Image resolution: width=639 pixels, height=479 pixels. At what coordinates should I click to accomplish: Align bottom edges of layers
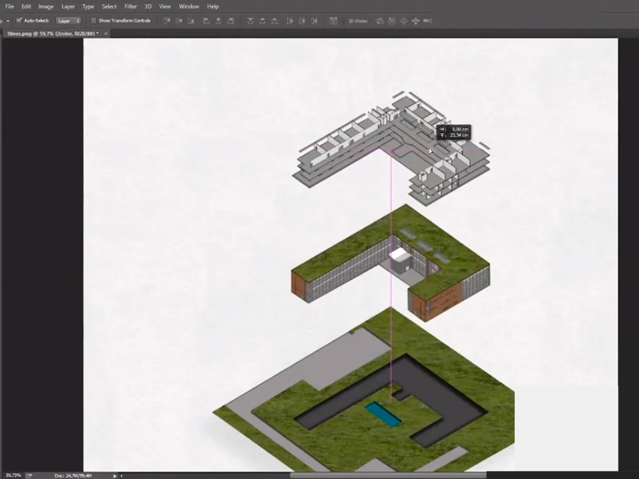pyautogui.click(x=191, y=21)
